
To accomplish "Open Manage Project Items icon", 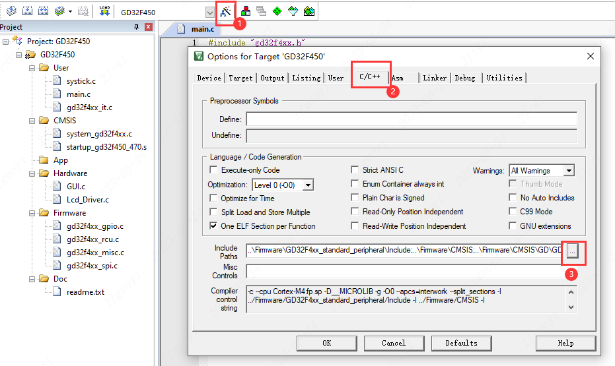I will click(246, 11).
